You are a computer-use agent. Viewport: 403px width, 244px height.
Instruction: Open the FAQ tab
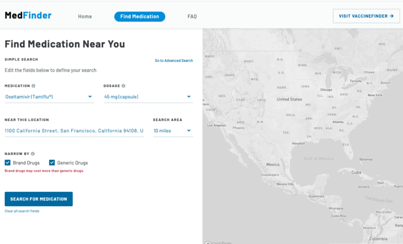click(192, 16)
